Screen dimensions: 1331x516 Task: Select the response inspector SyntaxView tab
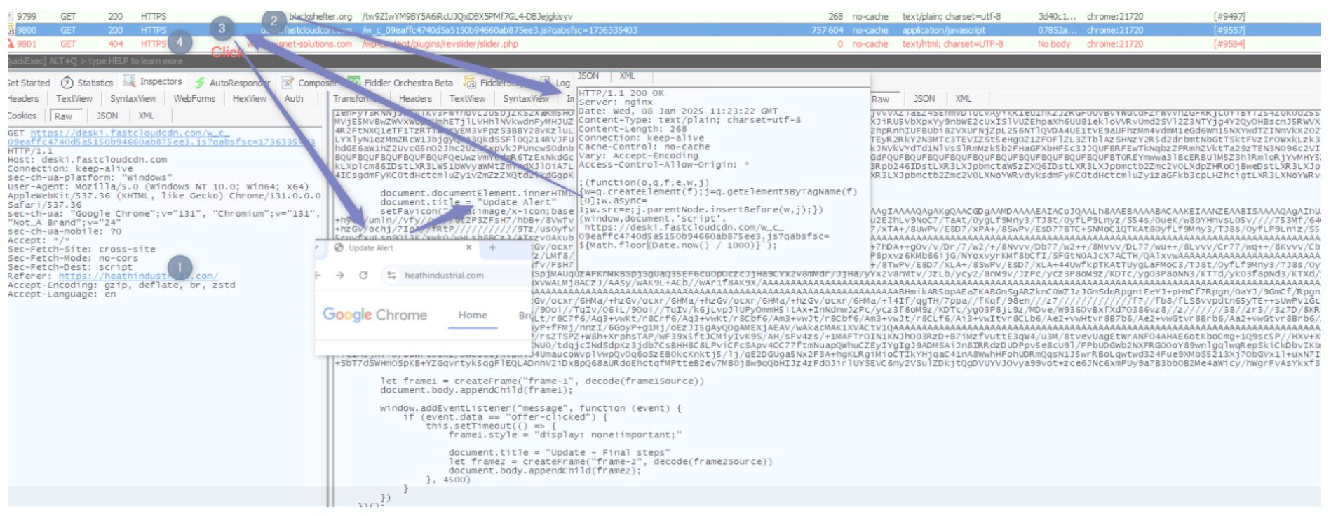[525, 99]
